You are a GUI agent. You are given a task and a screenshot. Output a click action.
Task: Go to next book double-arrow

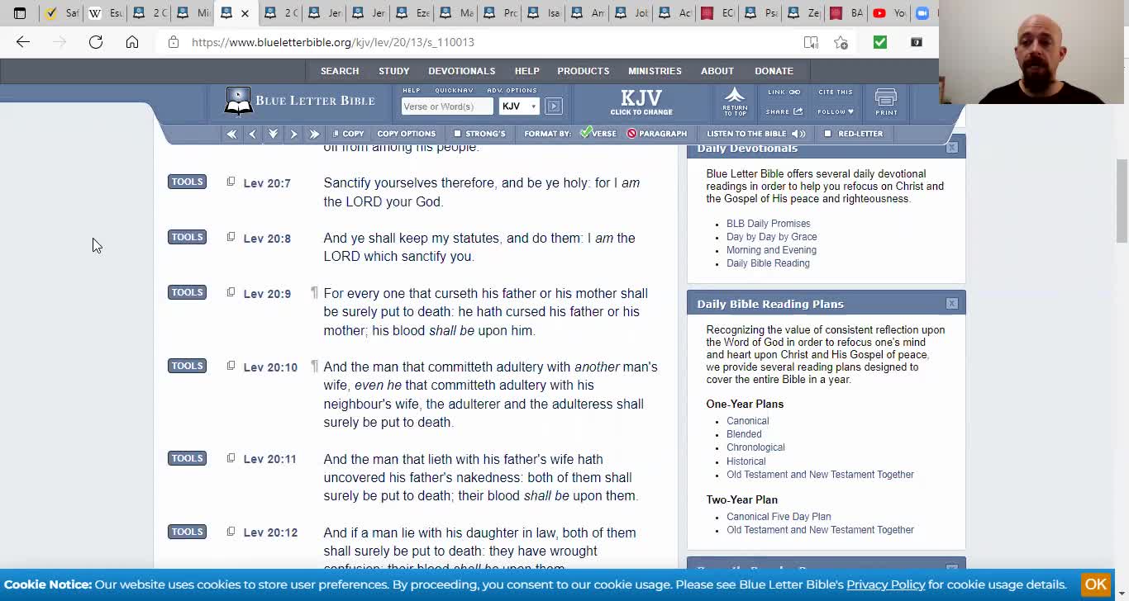pos(314,134)
